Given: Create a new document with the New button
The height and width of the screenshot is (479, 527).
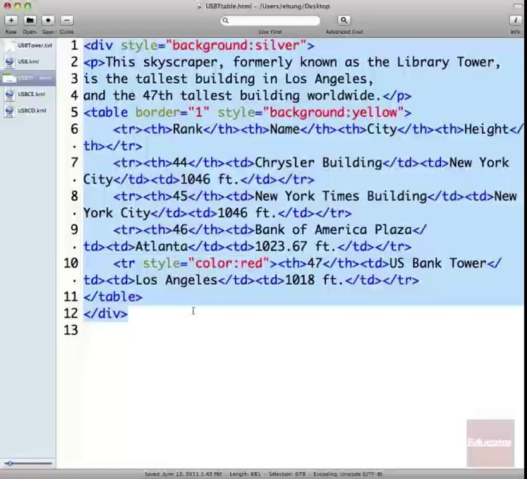Looking at the screenshot, I should [11, 21].
